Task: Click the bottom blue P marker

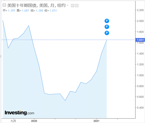Action: pos(107,33)
